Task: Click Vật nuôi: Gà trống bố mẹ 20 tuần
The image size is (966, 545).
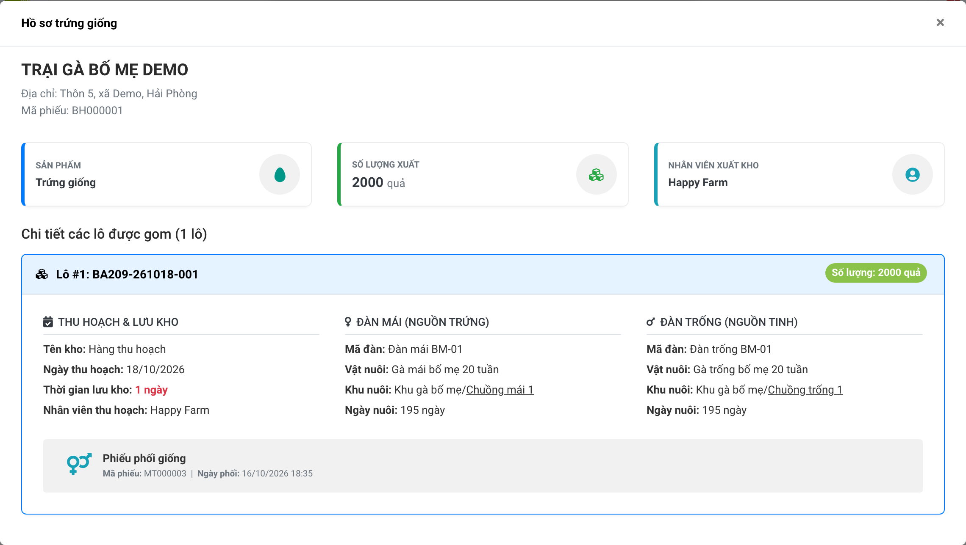Action: click(727, 369)
